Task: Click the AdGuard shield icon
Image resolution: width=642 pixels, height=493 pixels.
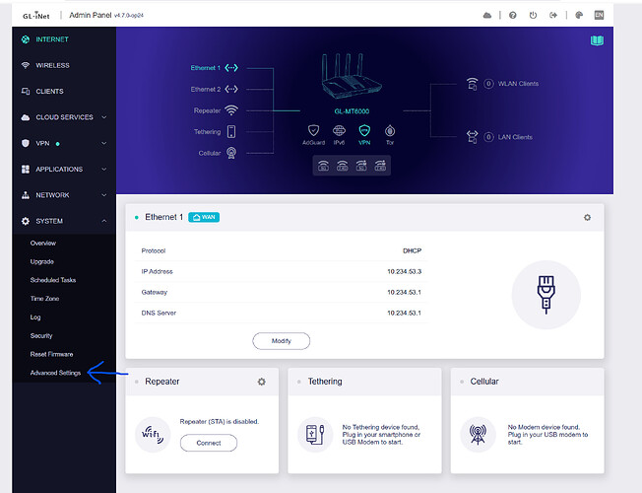Action: click(x=313, y=130)
